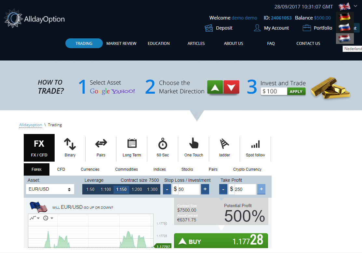Set leverage to 1:300
Image resolution: width=362 pixels, height=253 pixels.
pyautogui.click(x=152, y=189)
